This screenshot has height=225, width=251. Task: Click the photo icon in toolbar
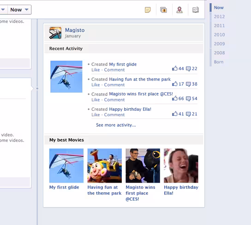(163, 10)
